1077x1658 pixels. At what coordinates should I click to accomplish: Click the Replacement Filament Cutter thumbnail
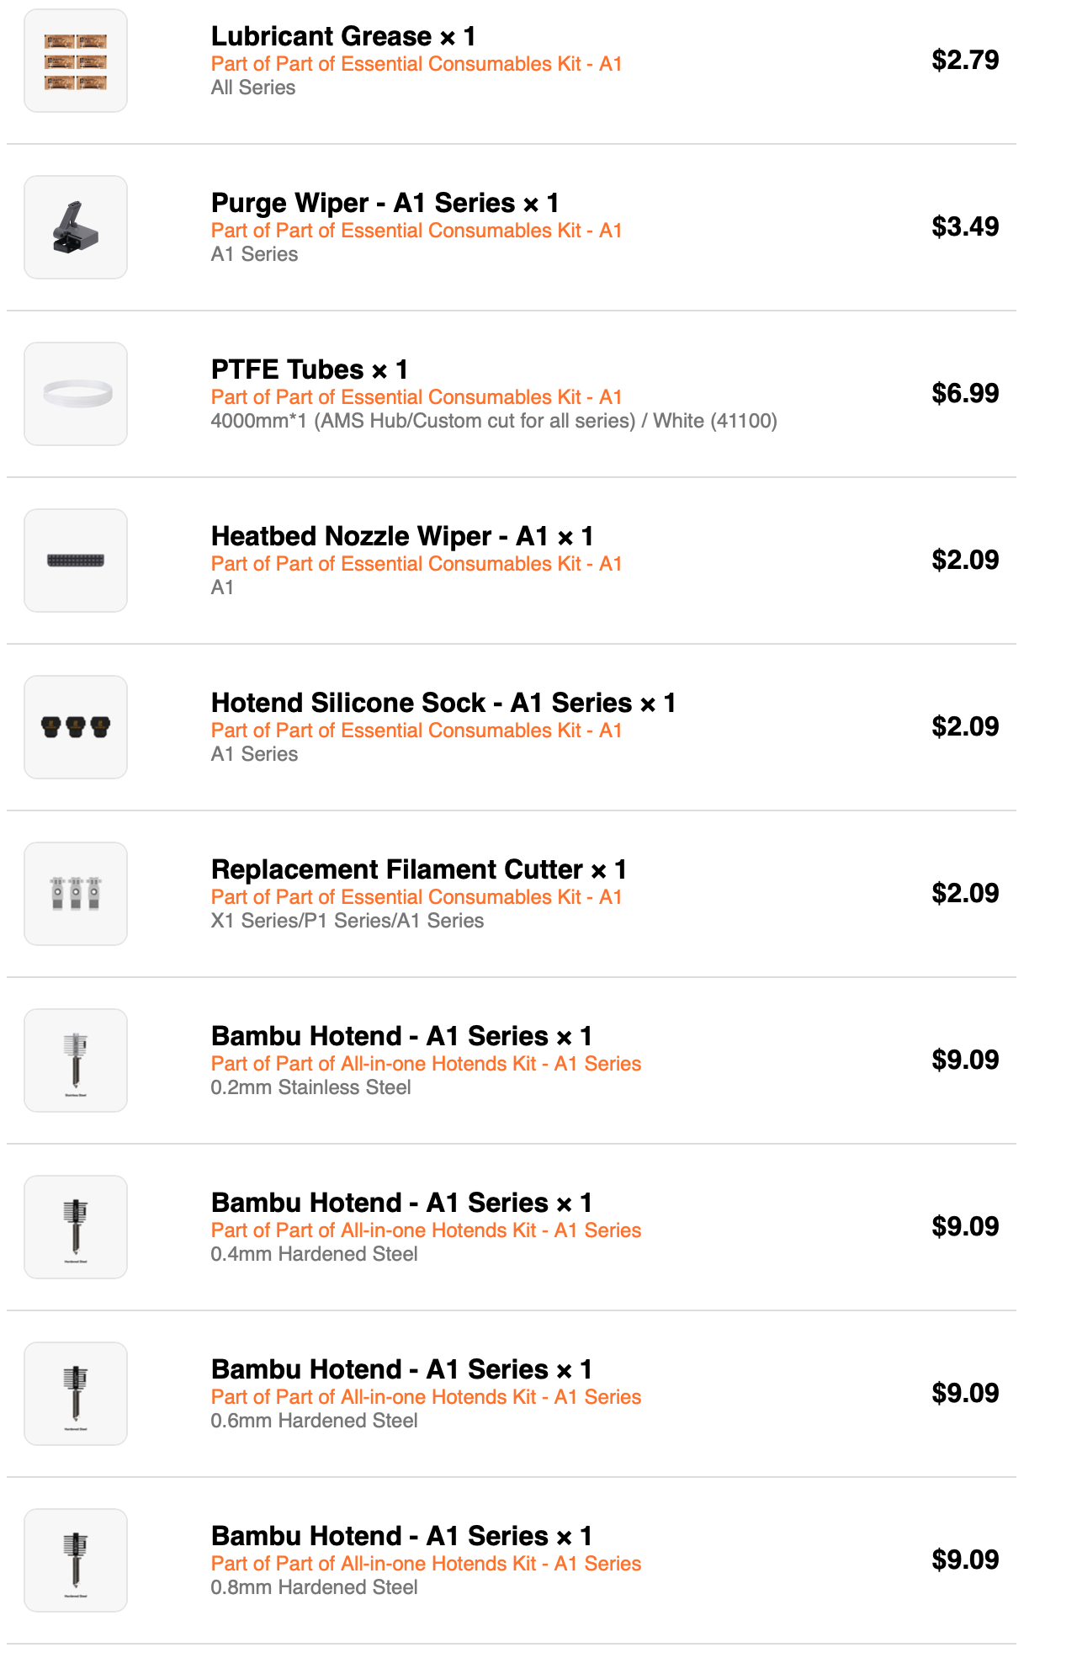(76, 894)
